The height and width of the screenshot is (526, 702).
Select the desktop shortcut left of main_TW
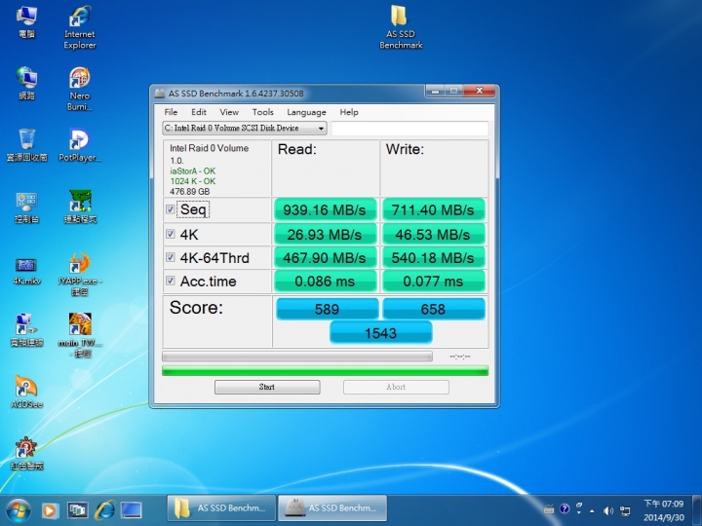26,330
